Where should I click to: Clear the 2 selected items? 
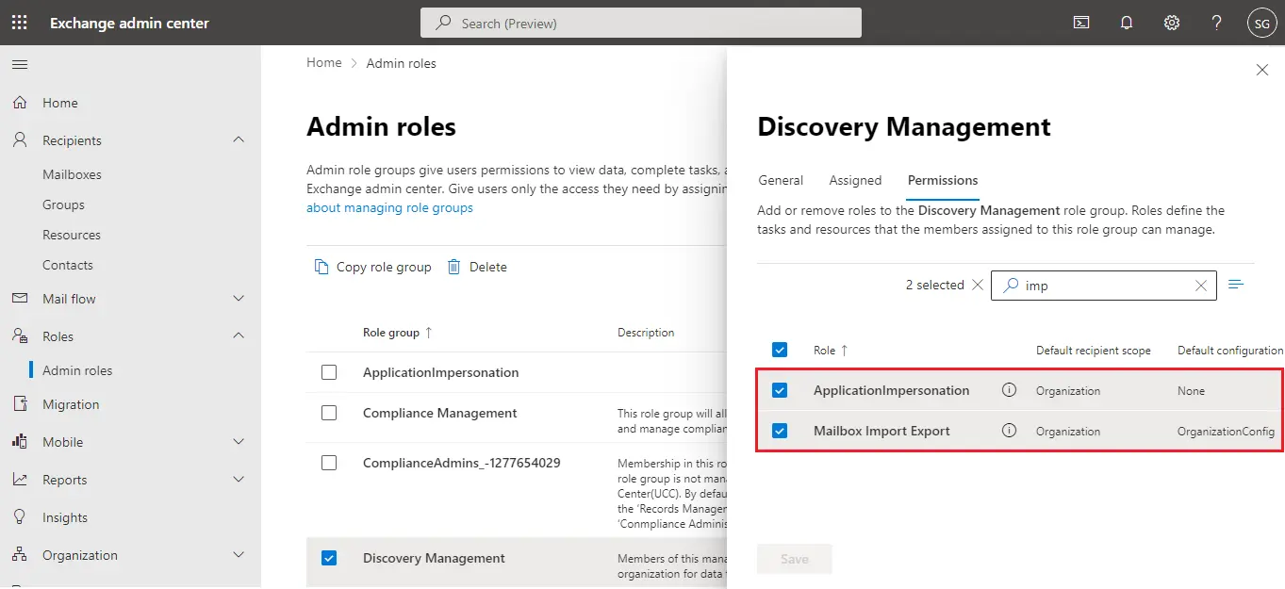click(x=977, y=285)
